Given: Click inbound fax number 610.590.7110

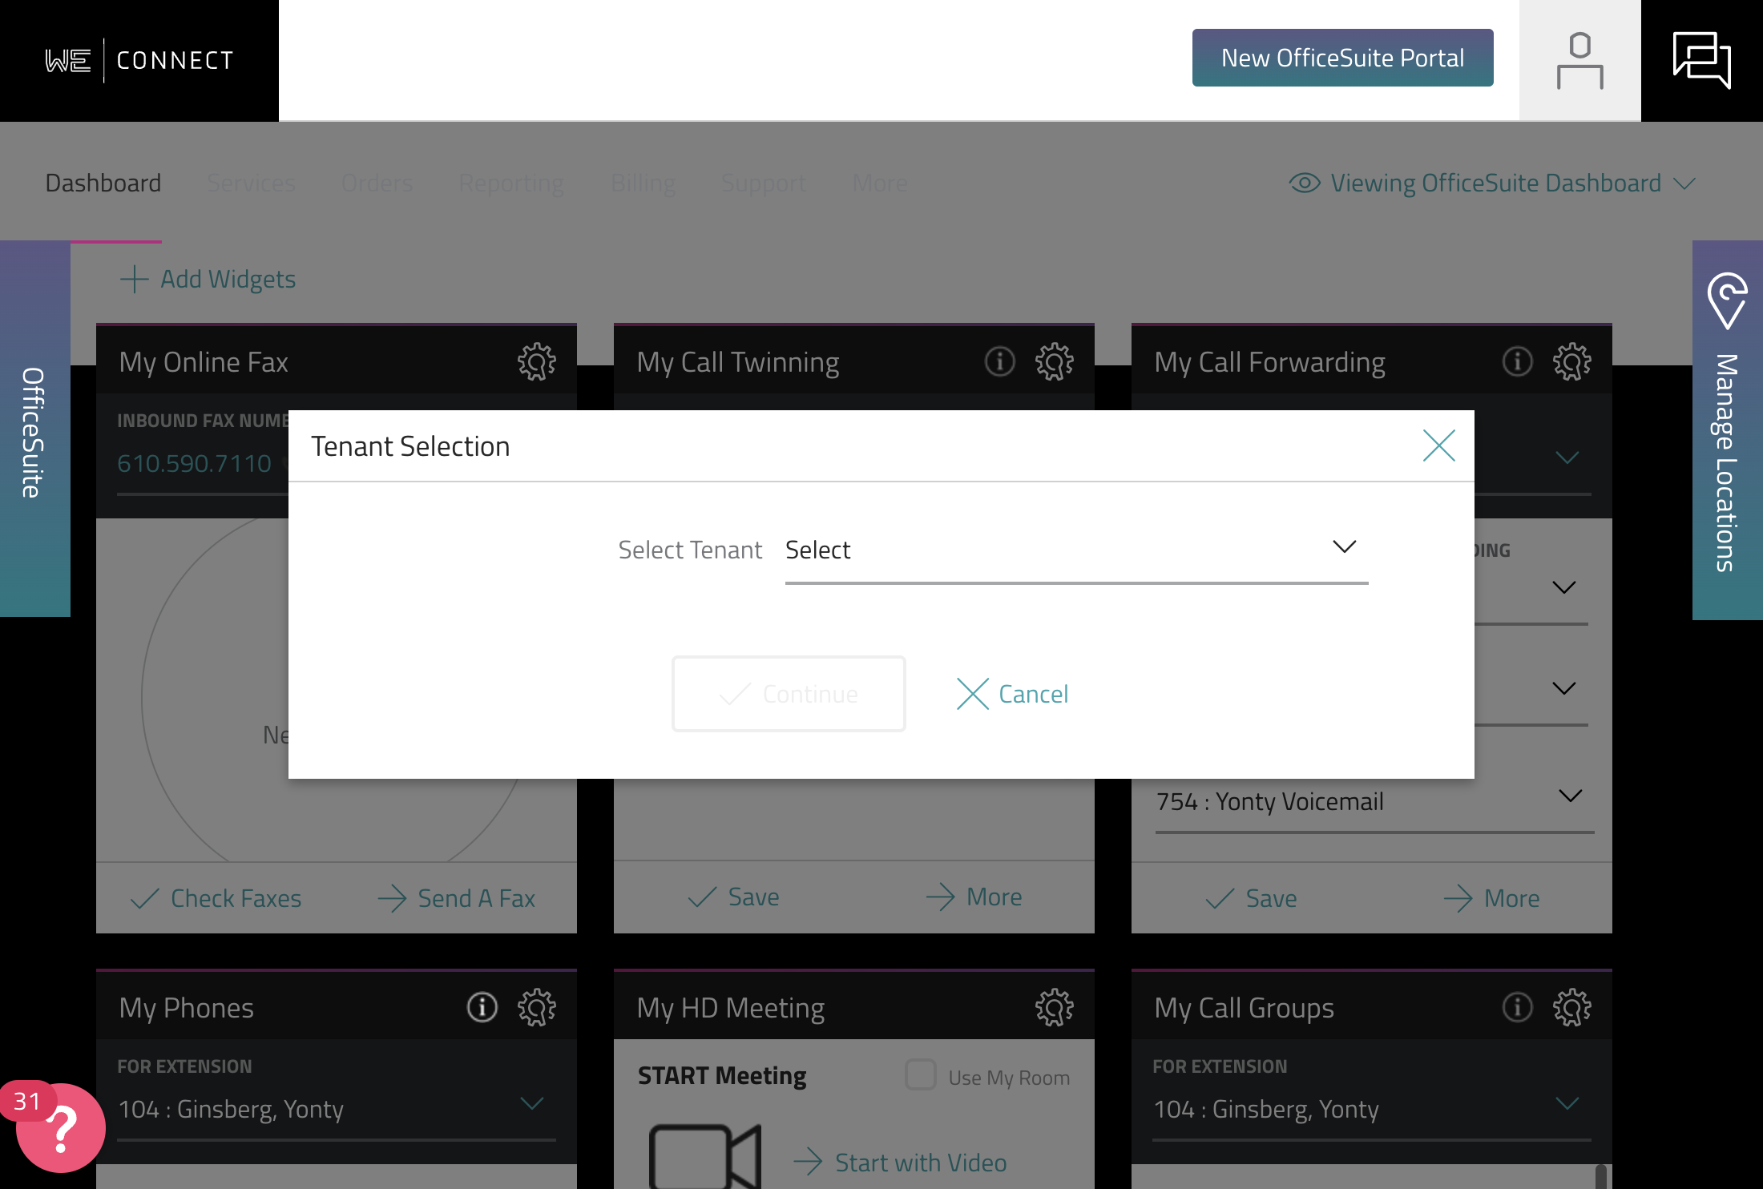Looking at the screenshot, I should (195, 464).
